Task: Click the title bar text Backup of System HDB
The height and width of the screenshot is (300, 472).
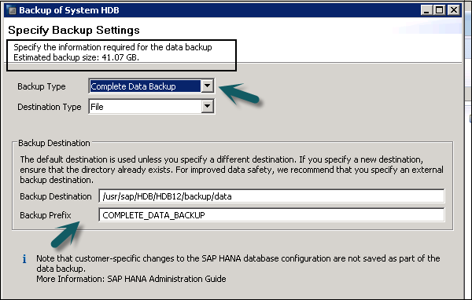Action: coord(69,10)
